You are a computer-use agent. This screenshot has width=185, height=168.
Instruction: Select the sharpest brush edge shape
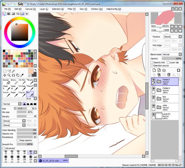click(x=24, y=104)
